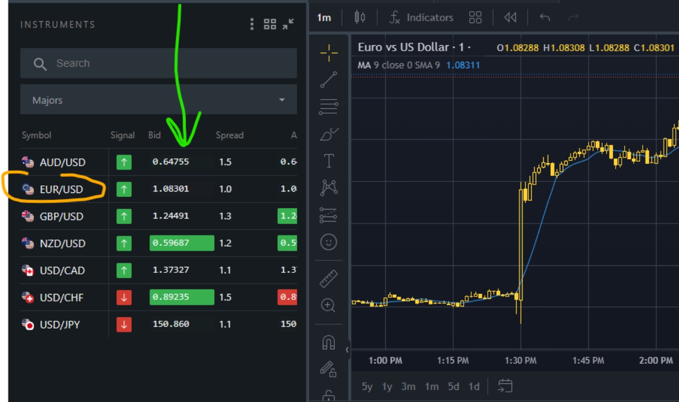Screen dimensions: 679x402
Task: Change the 1m timeframe interval
Action: coord(324,18)
